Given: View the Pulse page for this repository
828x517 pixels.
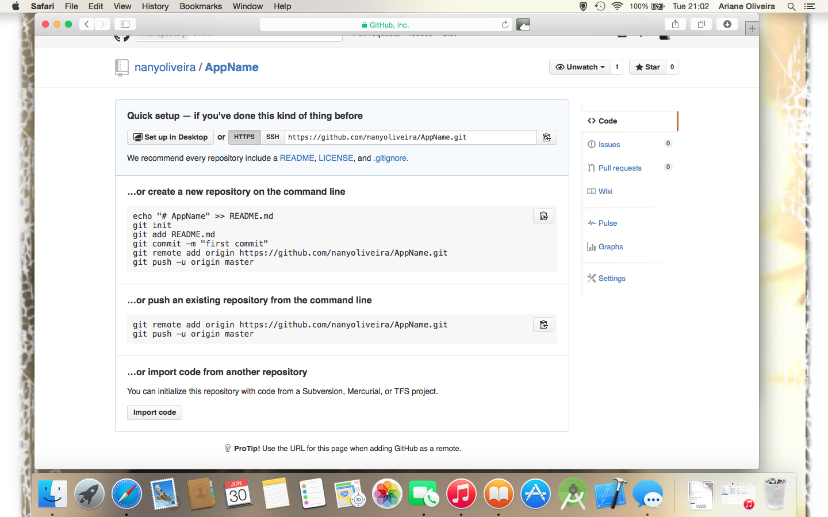Looking at the screenshot, I should 607,223.
